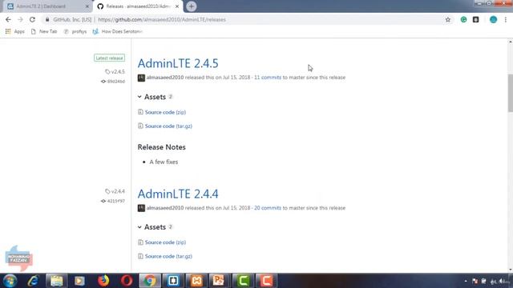Open the profsys bookmark
This screenshot has height=288, width=513.
point(75,31)
